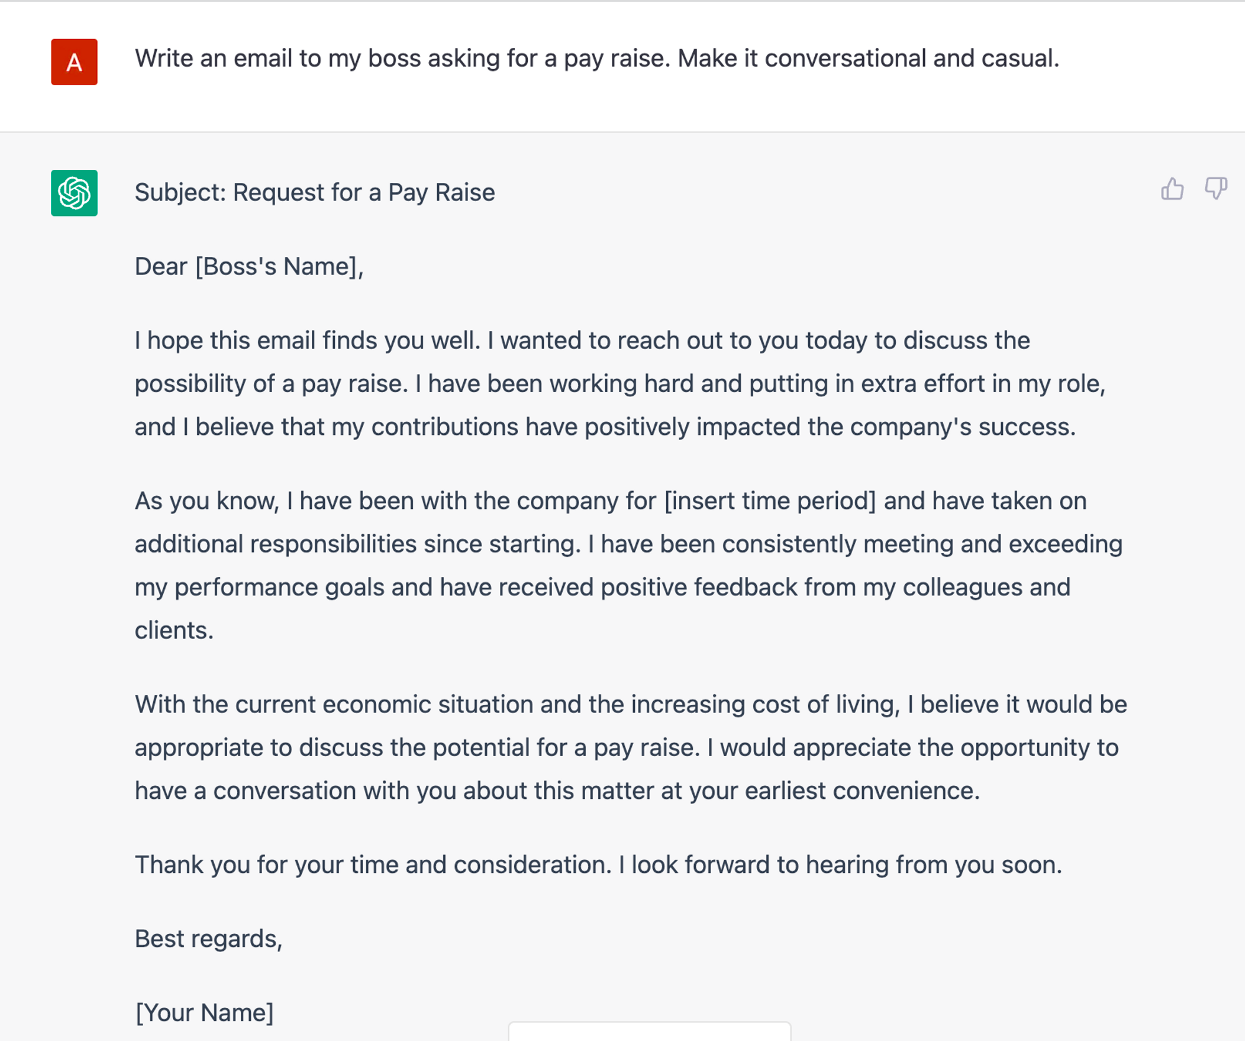Give the response a thumbs up

click(1172, 189)
